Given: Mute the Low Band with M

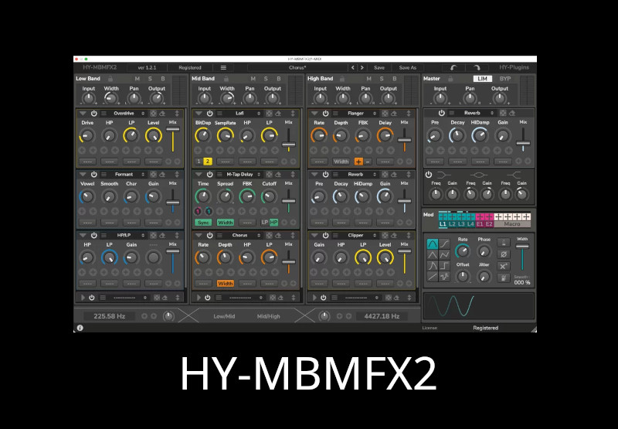Looking at the screenshot, I should [138, 79].
